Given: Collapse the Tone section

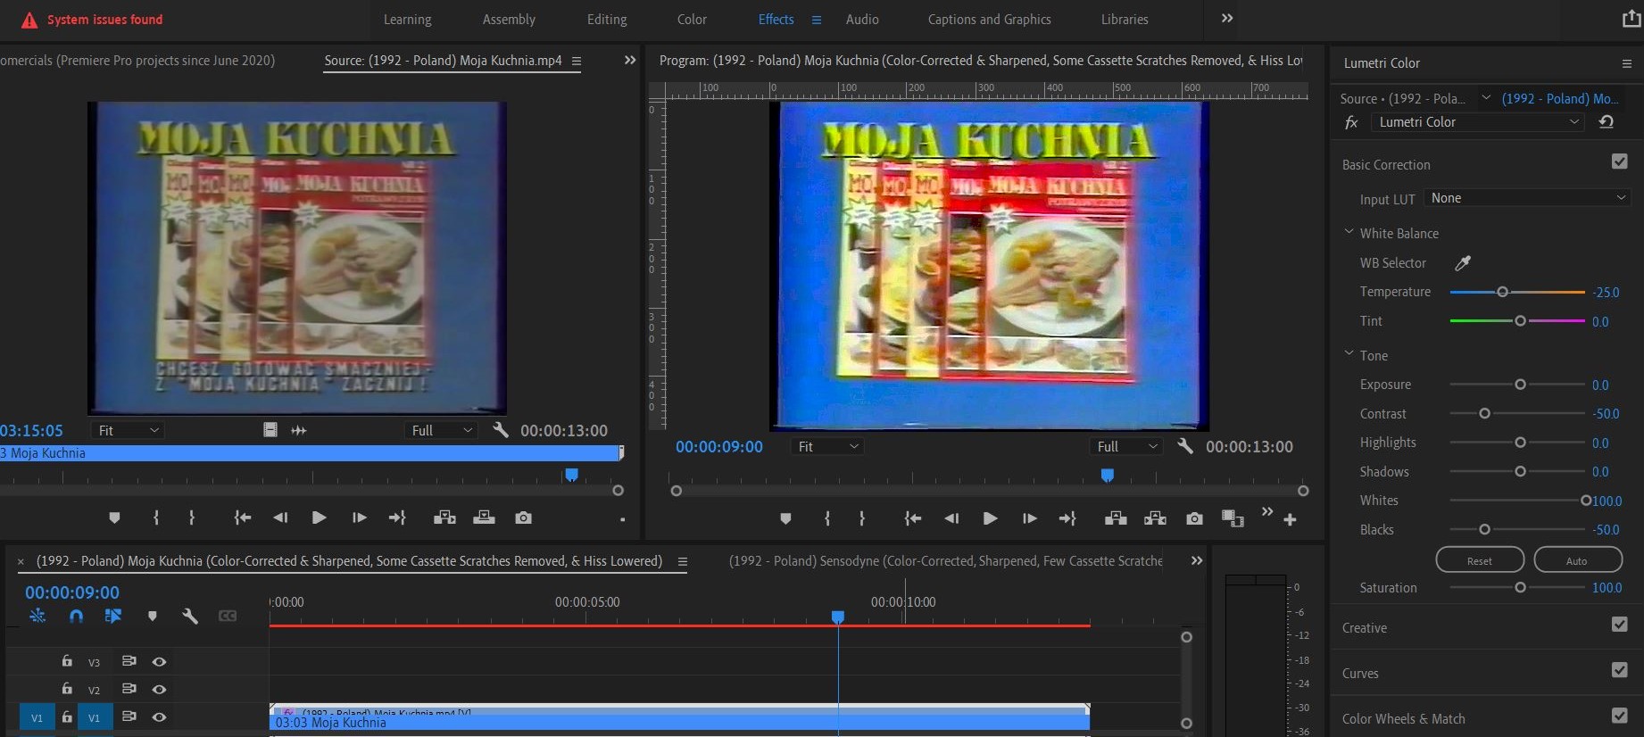Looking at the screenshot, I should click(x=1349, y=354).
